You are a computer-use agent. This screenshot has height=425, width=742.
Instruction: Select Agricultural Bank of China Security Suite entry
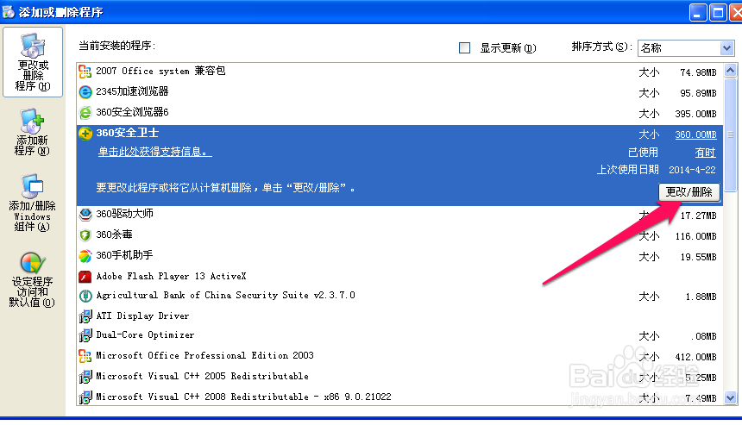[x=399, y=296]
